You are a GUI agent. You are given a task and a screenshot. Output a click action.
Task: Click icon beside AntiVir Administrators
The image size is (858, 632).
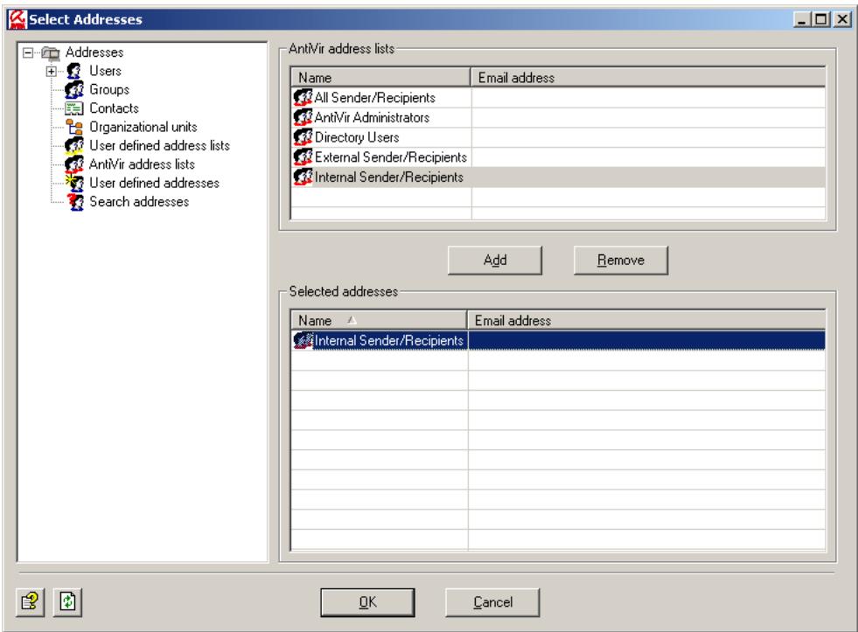click(x=303, y=117)
